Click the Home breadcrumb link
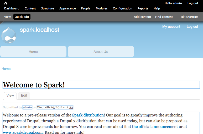The height and width of the screenshot is (134, 203). [x=6, y=69]
